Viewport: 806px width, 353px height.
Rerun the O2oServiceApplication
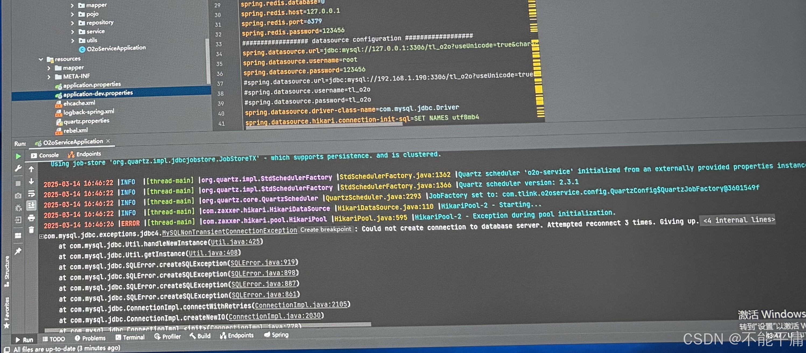(18, 156)
